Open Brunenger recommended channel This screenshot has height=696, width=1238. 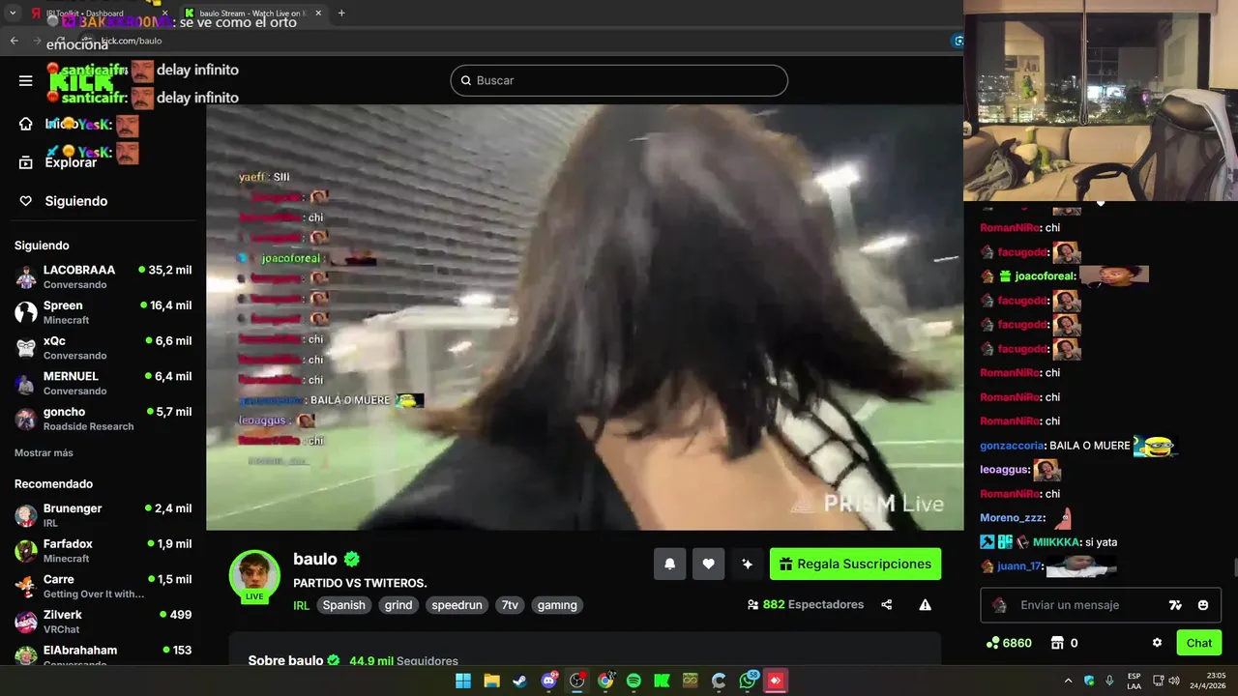point(103,515)
